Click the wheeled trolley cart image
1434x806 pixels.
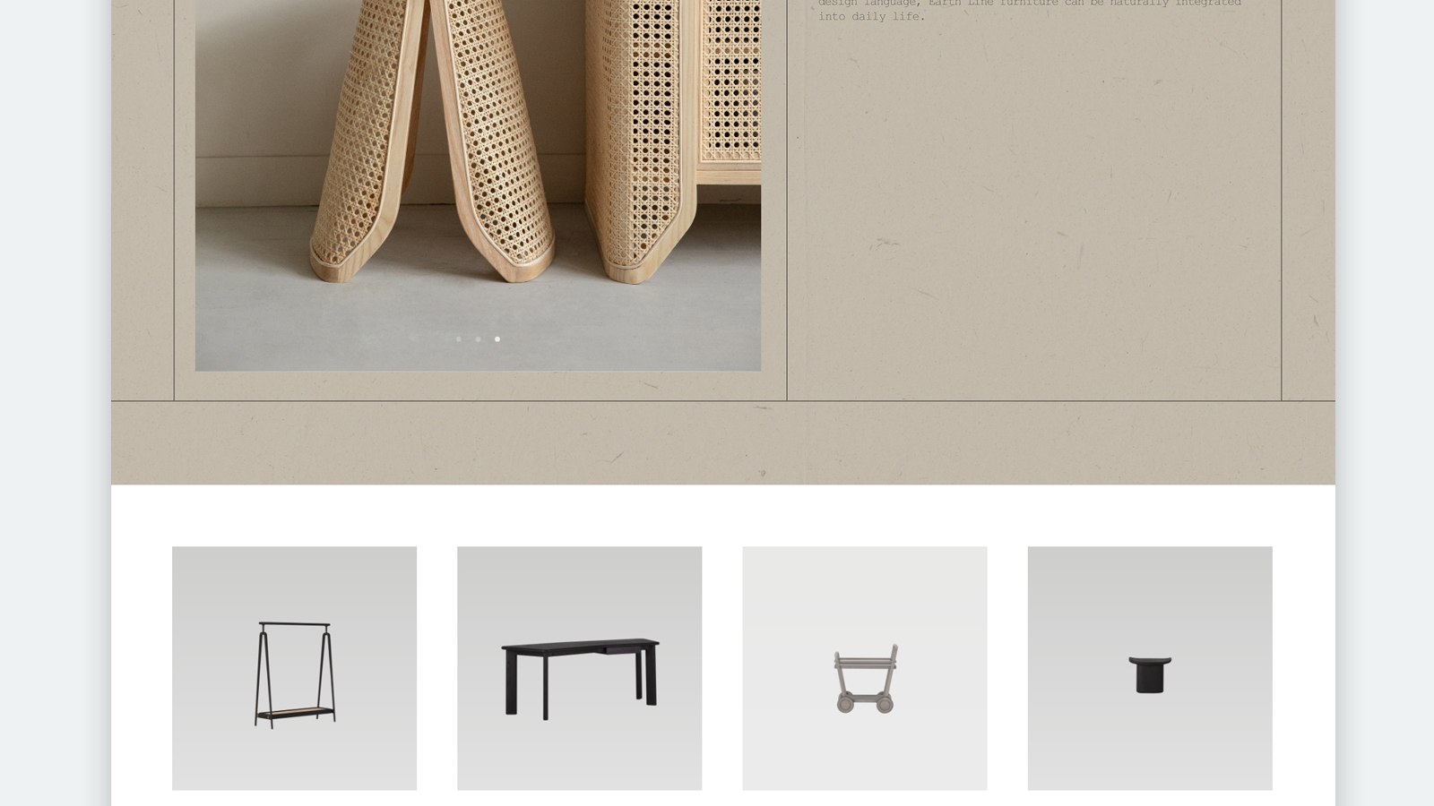tap(865, 679)
